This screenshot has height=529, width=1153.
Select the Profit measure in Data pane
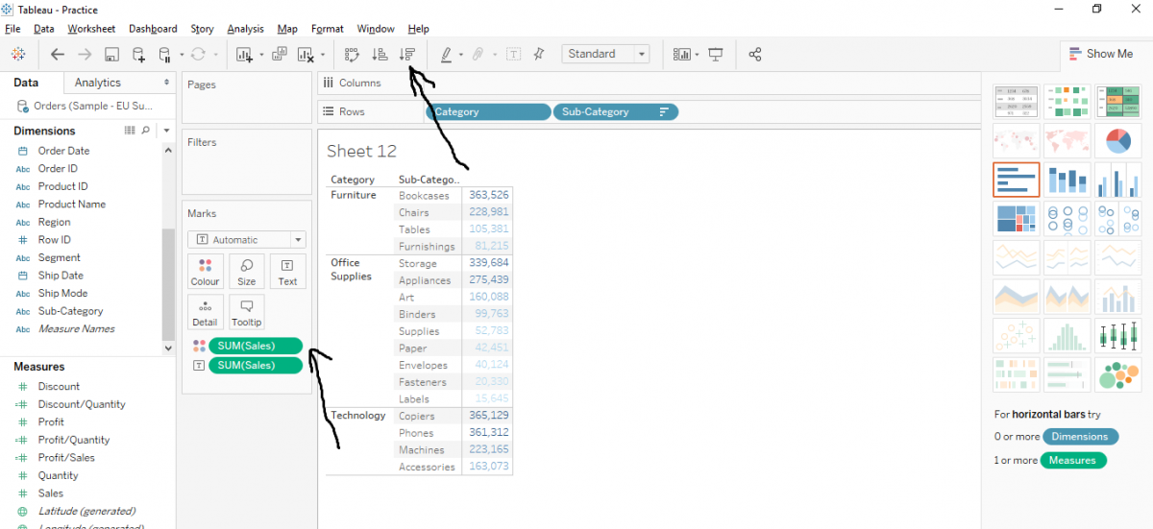click(51, 422)
